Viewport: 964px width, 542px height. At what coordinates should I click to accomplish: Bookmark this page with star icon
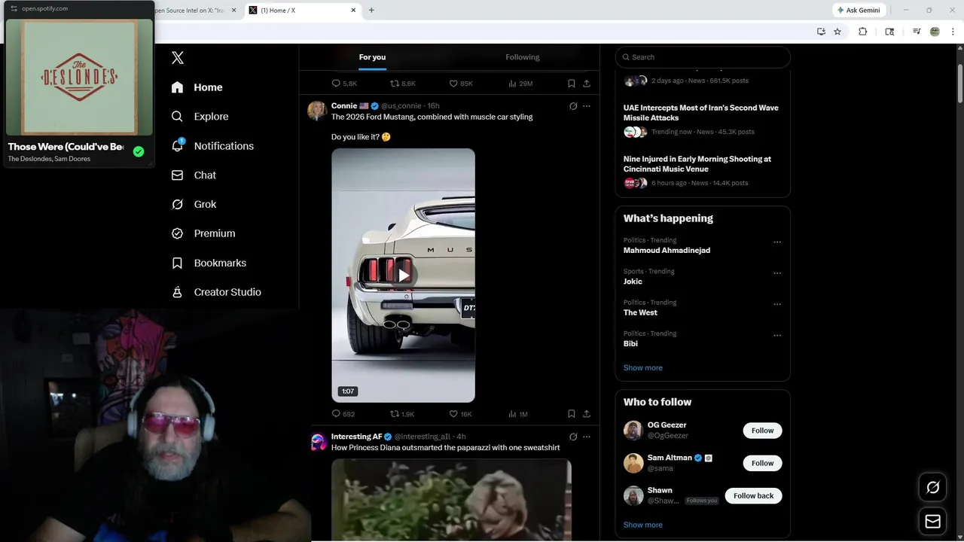click(837, 32)
